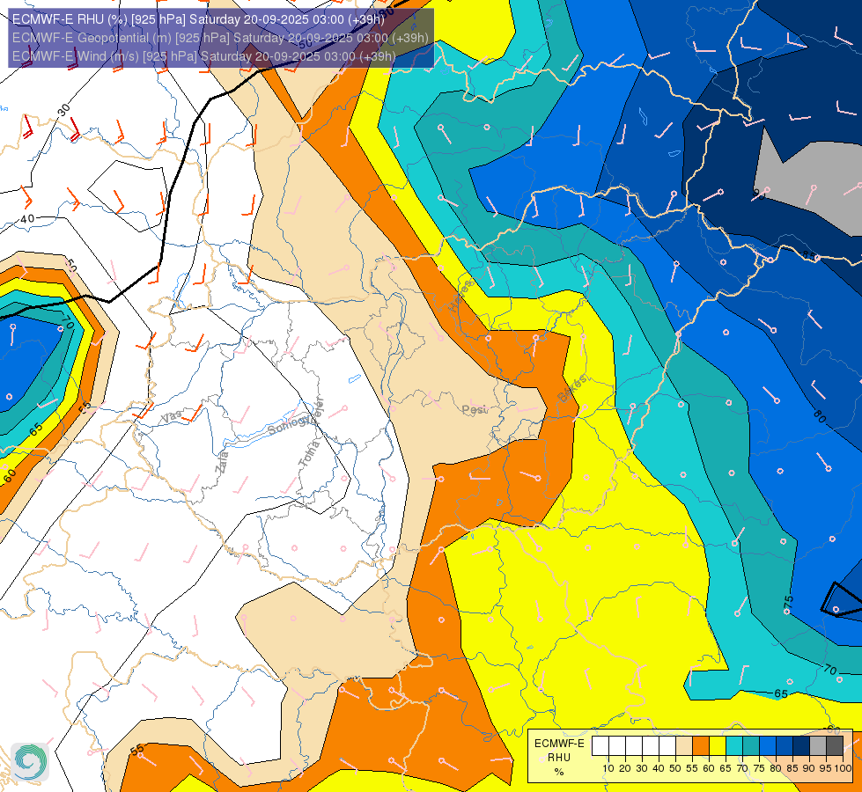862x792 pixels.
Task: Click the Pest county label on map
Action: tap(474, 409)
